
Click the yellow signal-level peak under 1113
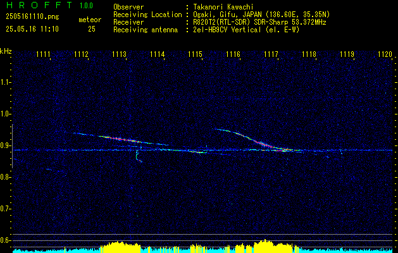click(x=120, y=247)
